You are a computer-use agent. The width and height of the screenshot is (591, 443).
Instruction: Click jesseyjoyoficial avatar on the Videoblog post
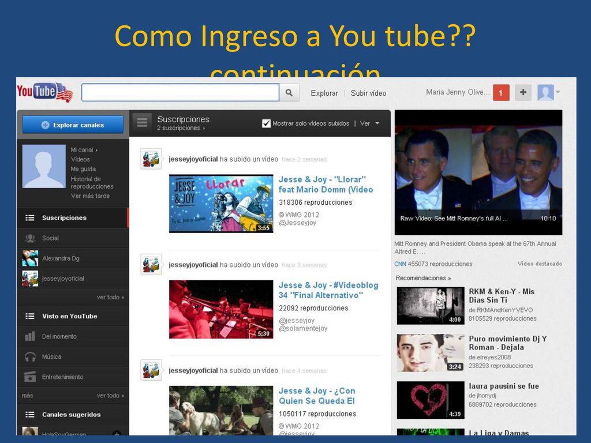click(151, 264)
